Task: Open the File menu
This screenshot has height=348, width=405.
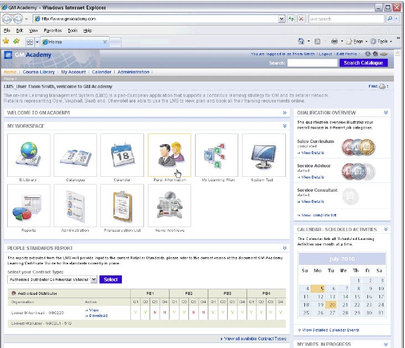Action: click(x=7, y=30)
